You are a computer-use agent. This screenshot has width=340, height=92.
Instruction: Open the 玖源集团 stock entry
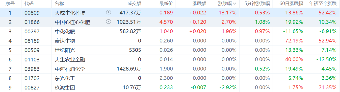pyautogui.click(x=65, y=88)
